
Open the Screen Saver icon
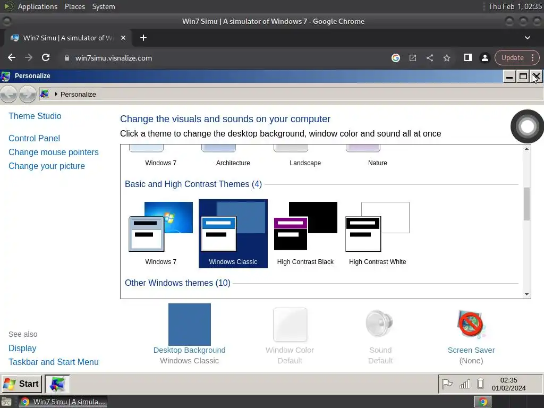[471, 325]
